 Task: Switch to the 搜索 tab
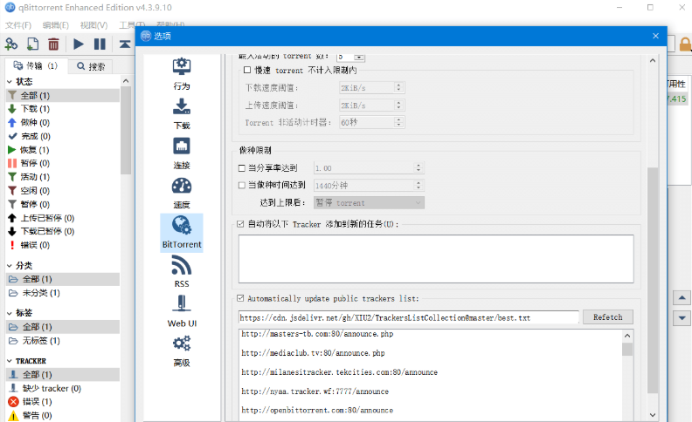click(x=91, y=66)
